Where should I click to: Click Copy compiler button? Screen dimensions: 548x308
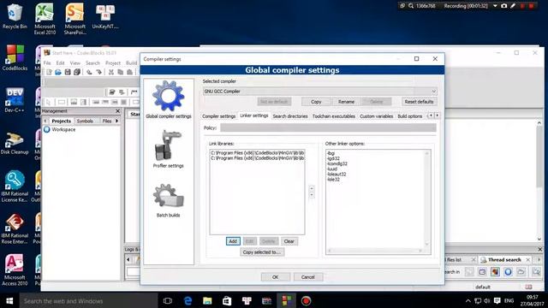click(316, 102)
